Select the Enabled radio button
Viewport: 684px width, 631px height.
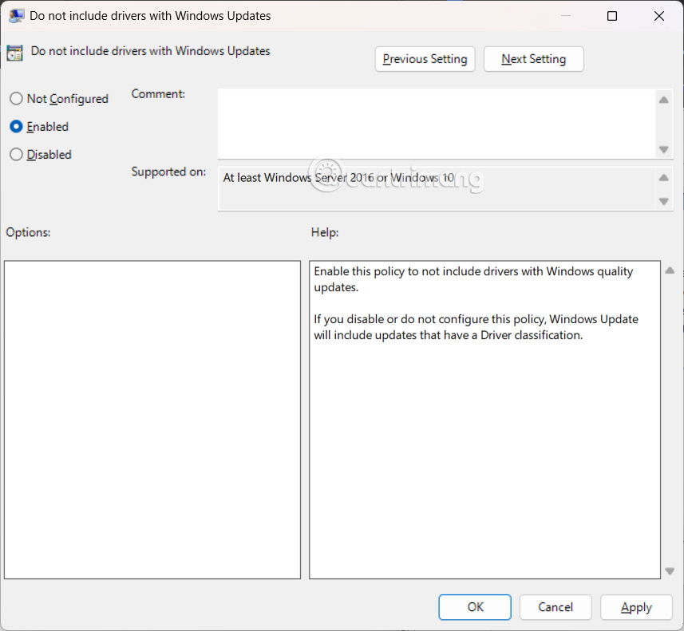click(x=16, y=126)
